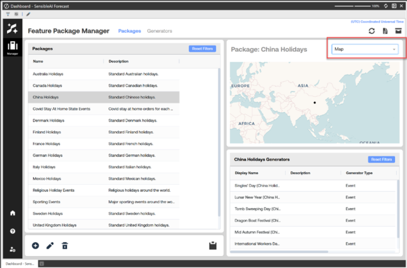Sort by Generator Type column header
This screenshot has width=407, height=268.
(x=359, y=173)
